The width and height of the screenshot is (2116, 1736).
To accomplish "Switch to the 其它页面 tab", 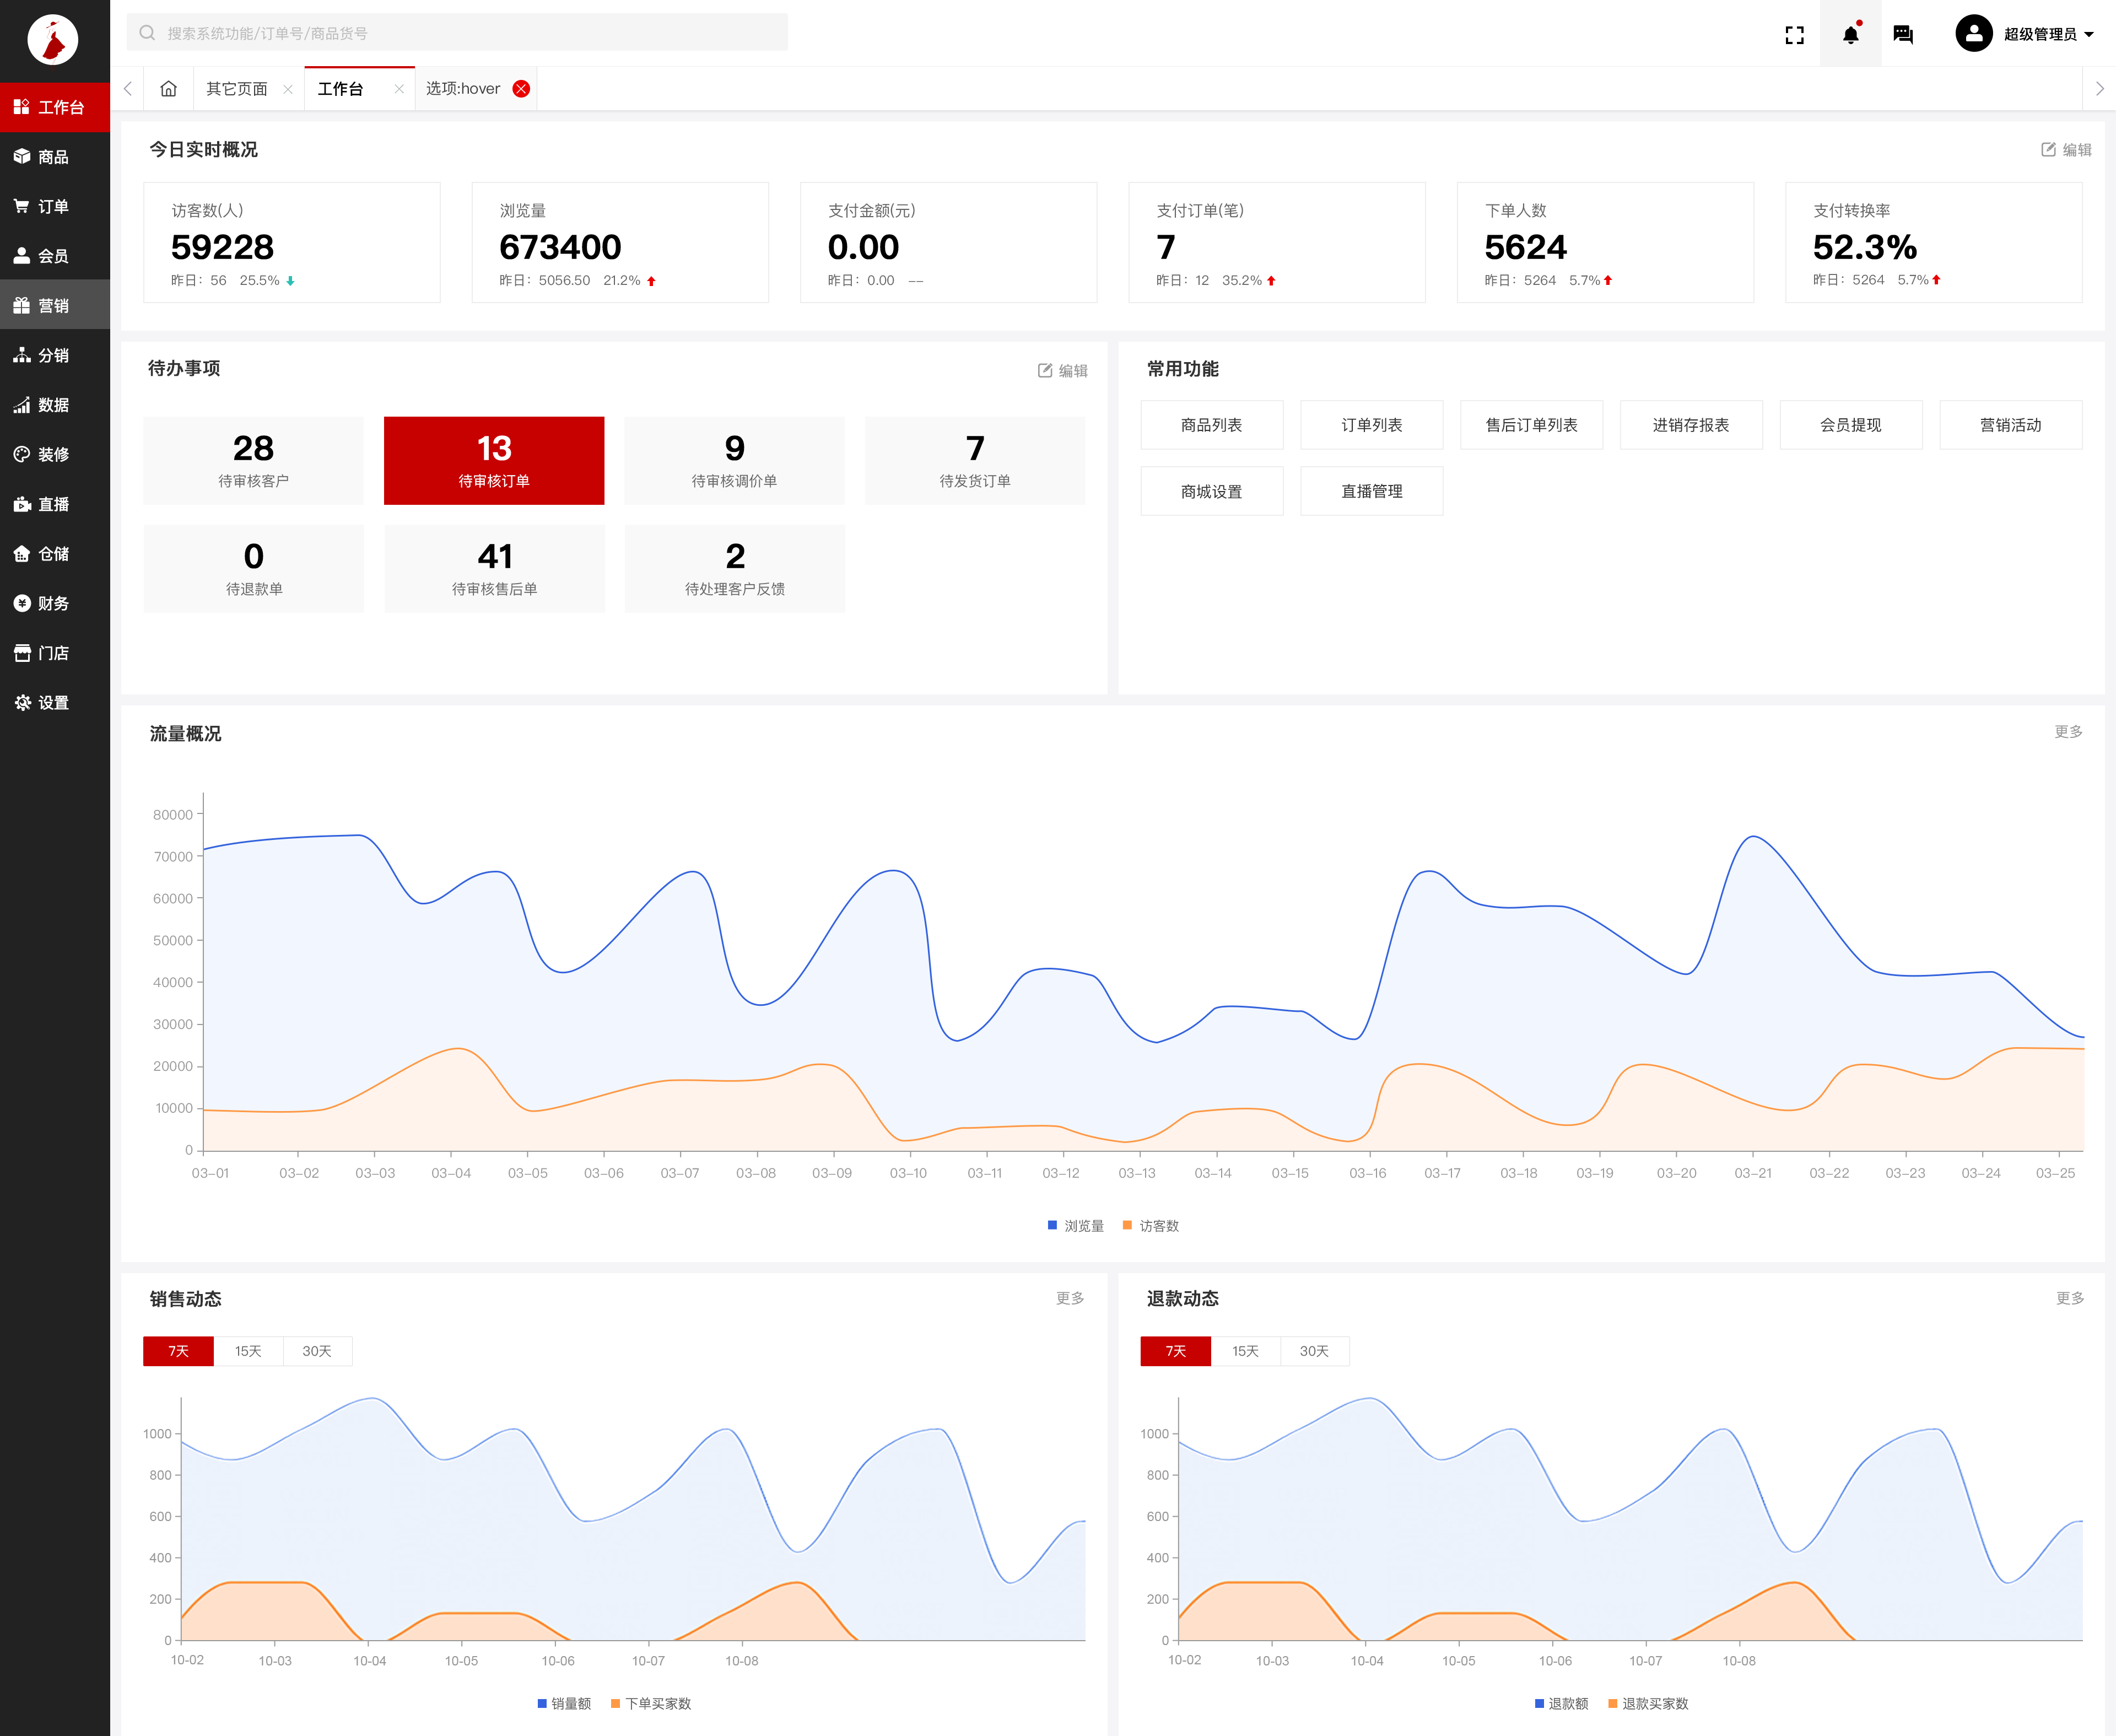I will [x=237, y=89].
